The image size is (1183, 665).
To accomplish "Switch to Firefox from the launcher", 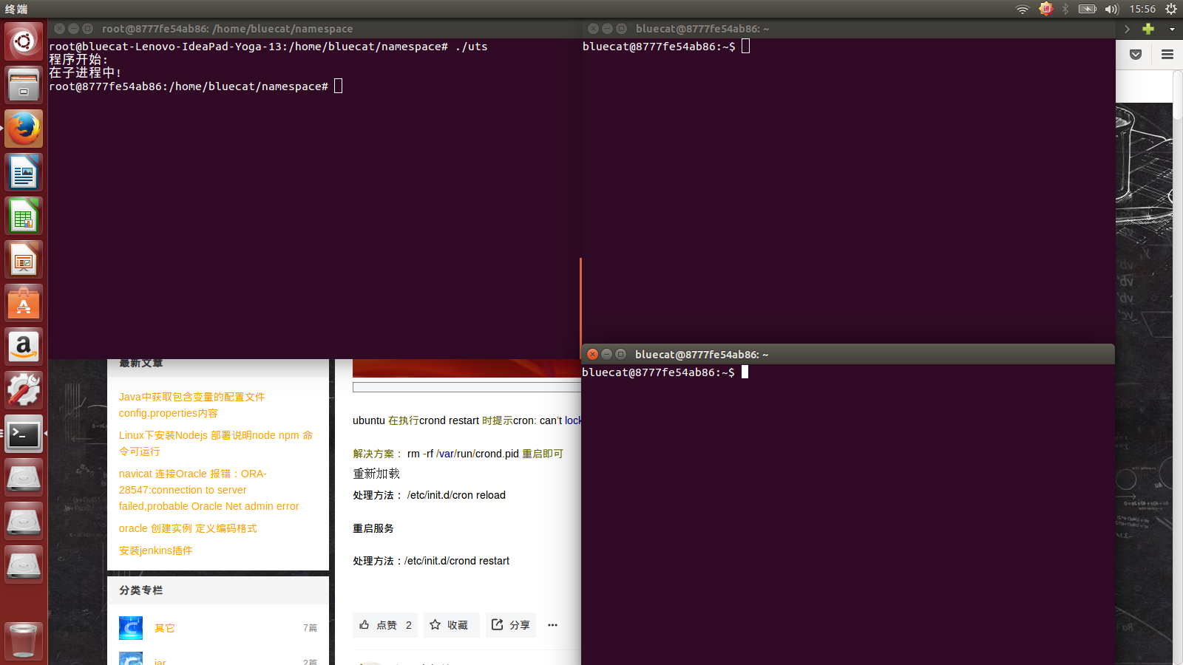I will 24,129.
